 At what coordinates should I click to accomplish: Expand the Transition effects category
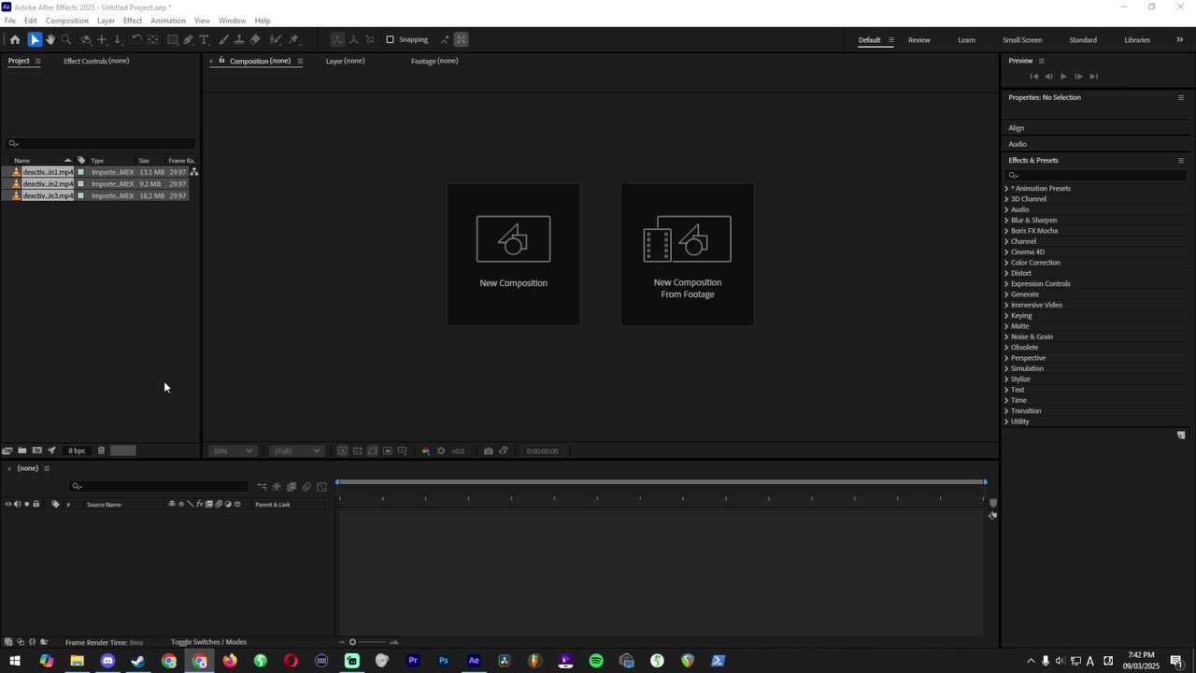point(1006,411)
